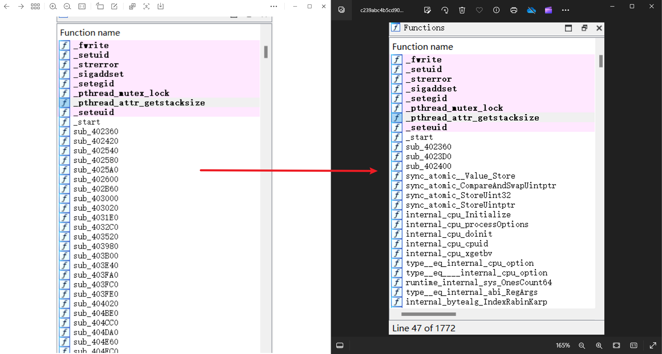Zoom out using the left viewer magnifier minus icon
This screenshot has width=662, height=354.
click(x=68, y=7)
